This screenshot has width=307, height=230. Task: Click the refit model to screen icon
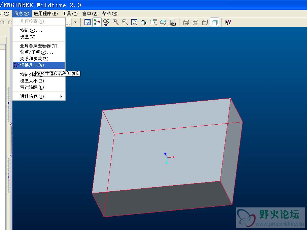134,22
